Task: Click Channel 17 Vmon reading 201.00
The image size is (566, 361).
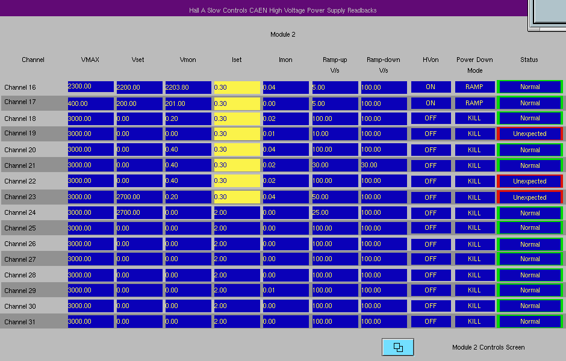Action: tap(188, 104)
